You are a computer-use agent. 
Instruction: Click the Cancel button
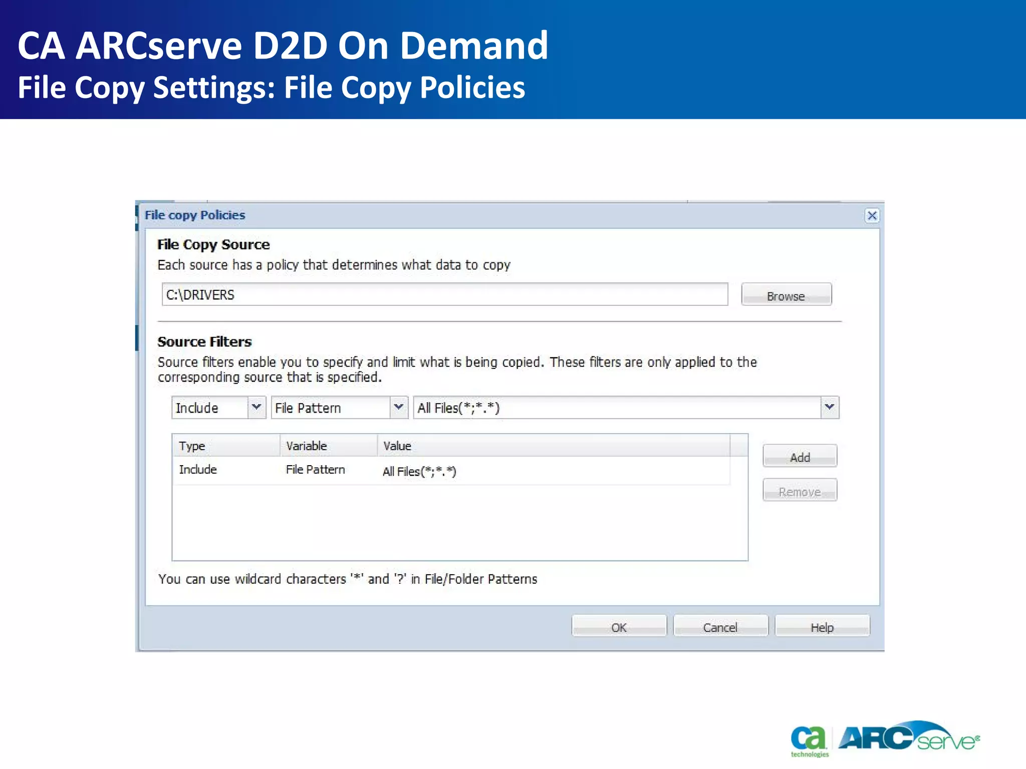720,626
